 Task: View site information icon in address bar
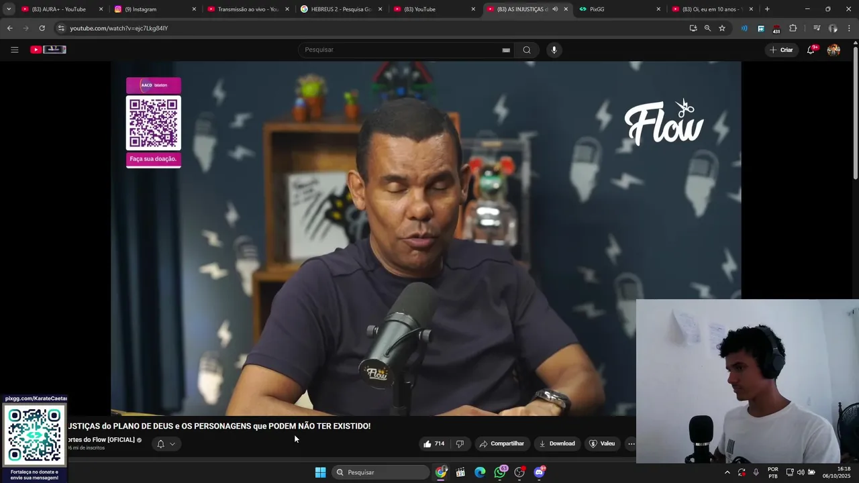coord(61,28)
